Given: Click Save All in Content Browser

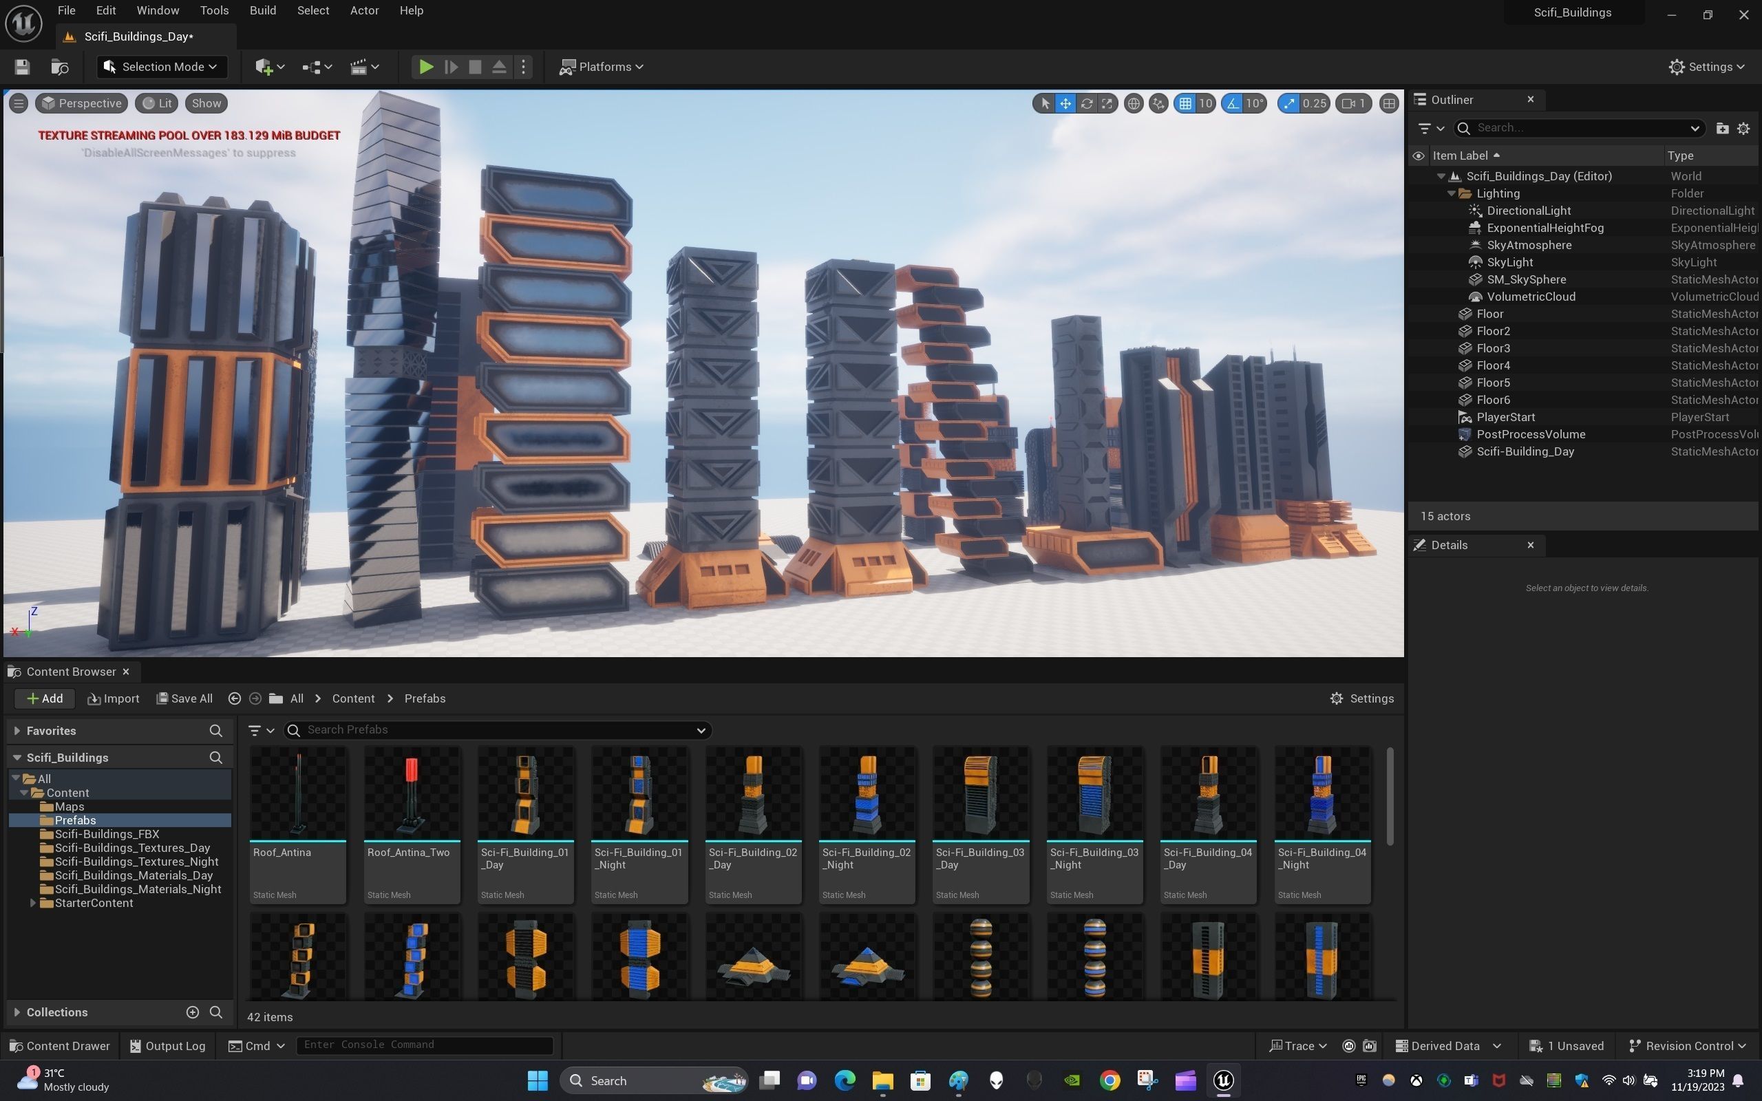Looking at the screenshot, I should click(x=184, y=698).
